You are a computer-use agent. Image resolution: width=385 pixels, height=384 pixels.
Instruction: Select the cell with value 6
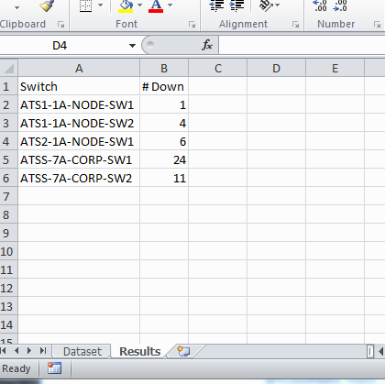click(x=164, y=141)
